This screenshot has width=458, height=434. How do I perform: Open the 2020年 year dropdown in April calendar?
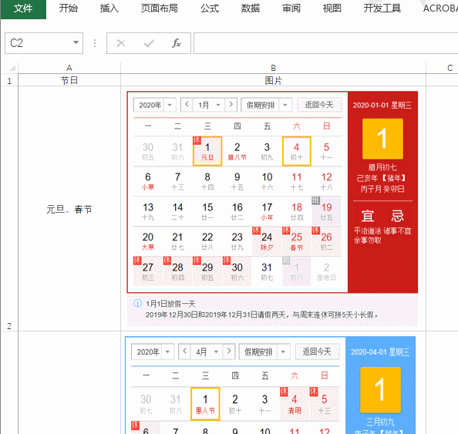153,352
